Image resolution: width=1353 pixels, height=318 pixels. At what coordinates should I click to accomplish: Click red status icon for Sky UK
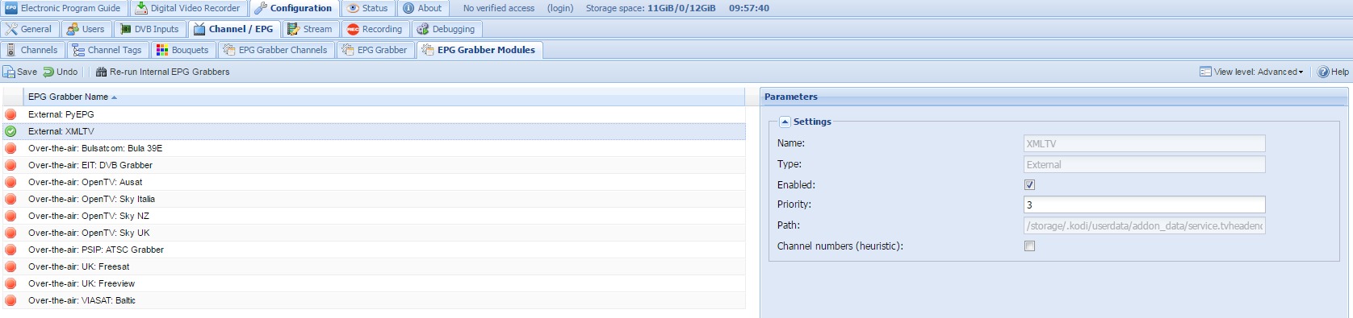click(x=10, y=233)
